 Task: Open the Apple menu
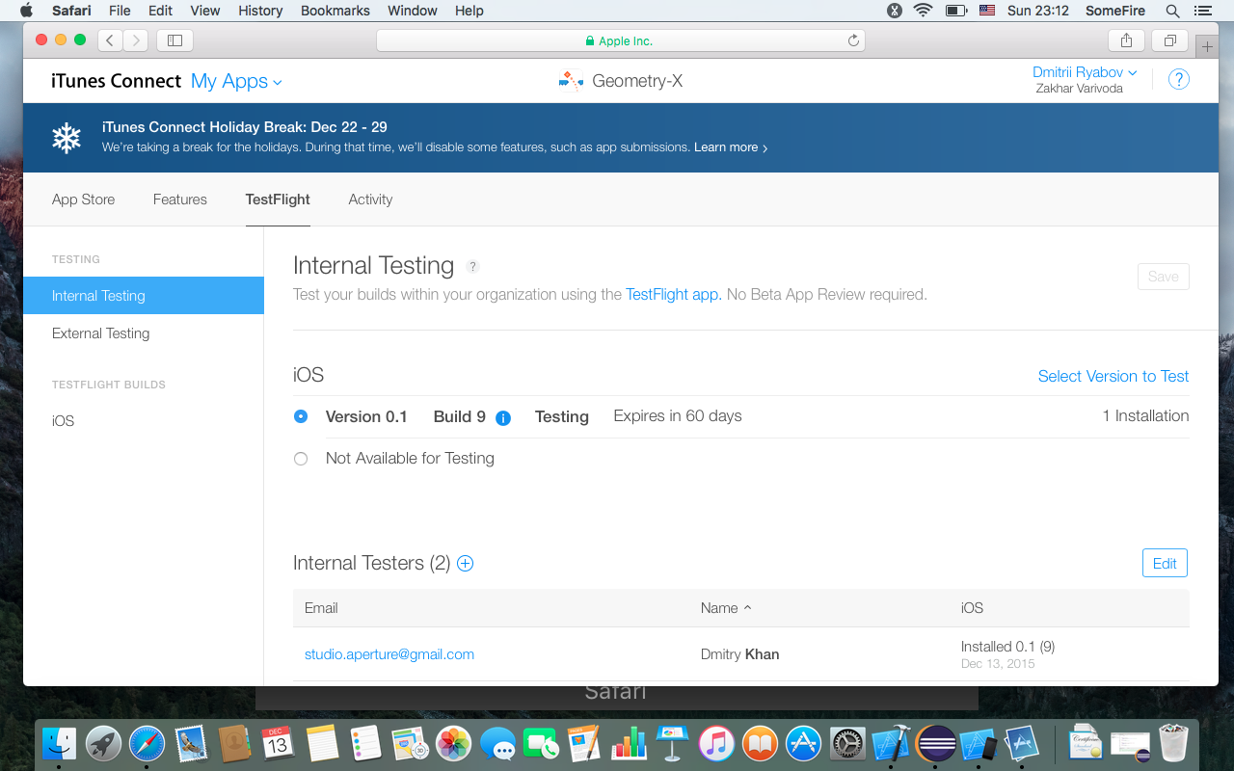pos(26,11)
